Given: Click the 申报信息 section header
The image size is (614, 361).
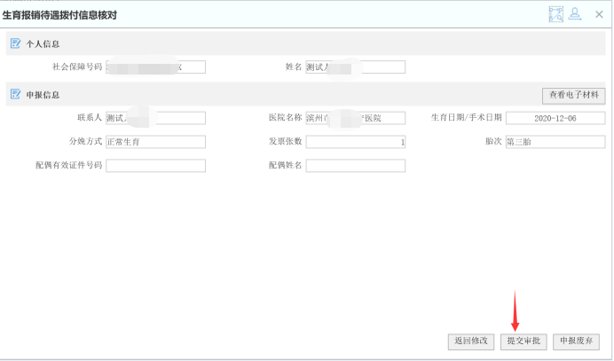Looking at the screenshot, I should coord(43,94).
